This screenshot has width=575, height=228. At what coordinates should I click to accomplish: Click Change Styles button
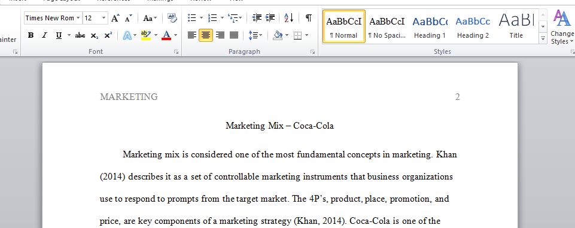(x=562, y=27)
